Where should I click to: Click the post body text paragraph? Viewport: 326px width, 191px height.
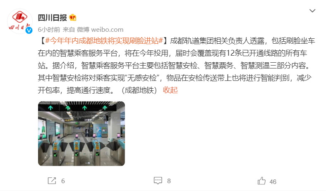[176, 66]
